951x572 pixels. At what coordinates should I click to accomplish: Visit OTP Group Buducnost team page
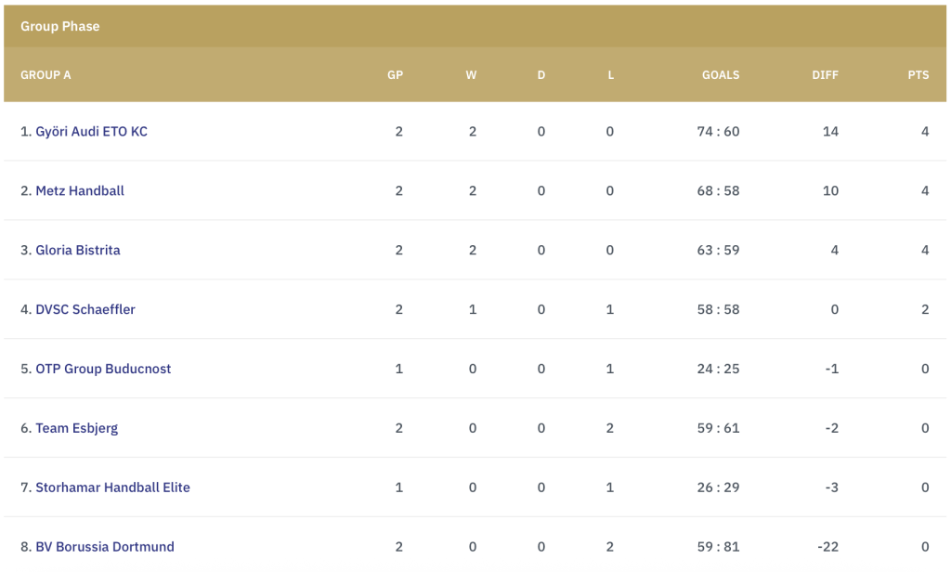[x=103, y=369]
